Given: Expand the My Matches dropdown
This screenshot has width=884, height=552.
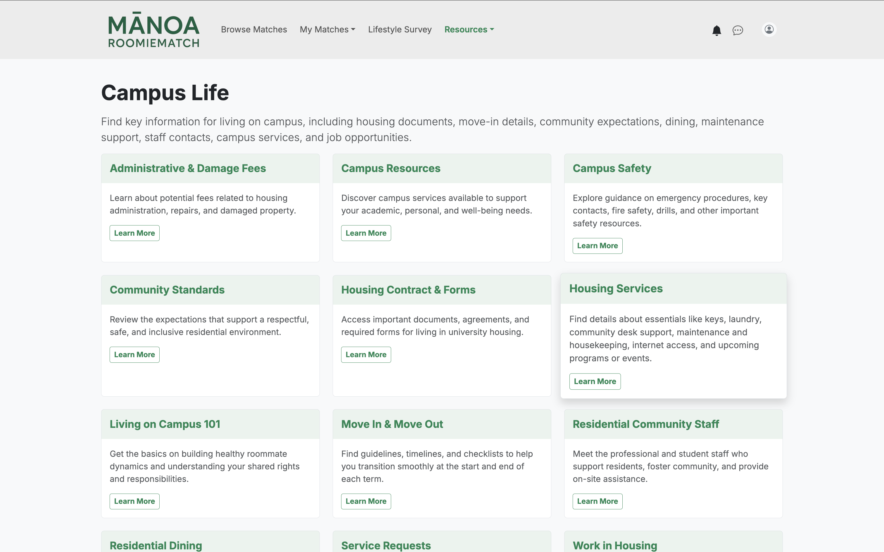Looking at the screenshot, I should [327, 29].
